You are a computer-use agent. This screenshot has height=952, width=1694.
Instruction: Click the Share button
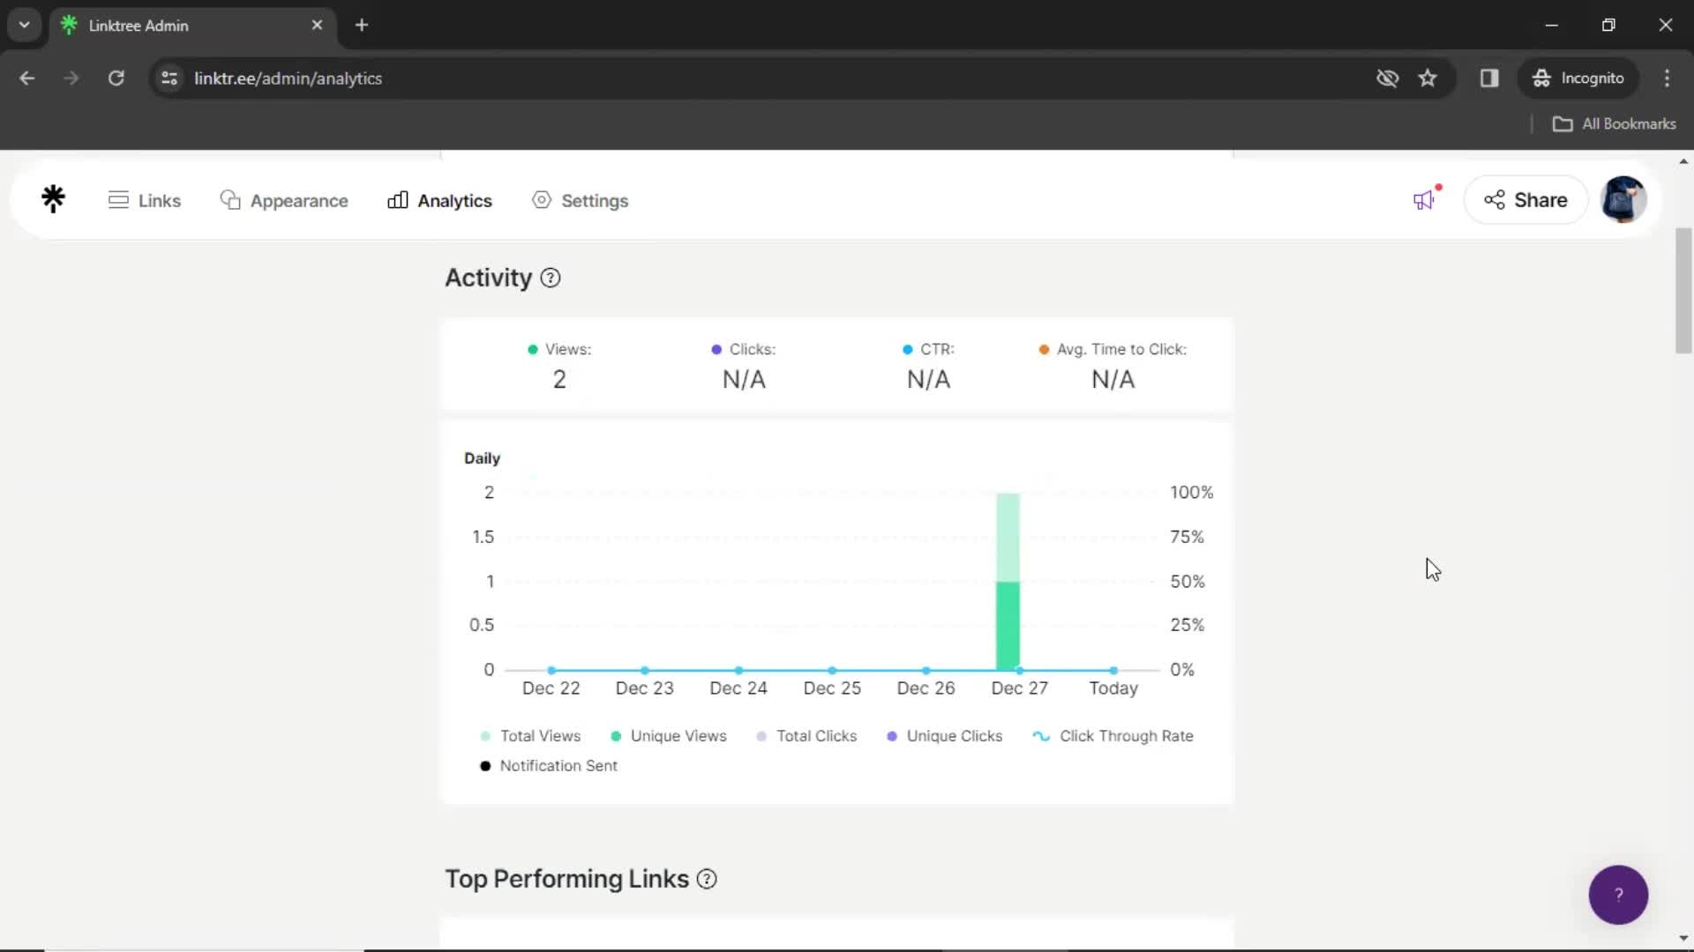click(1525, 200)
